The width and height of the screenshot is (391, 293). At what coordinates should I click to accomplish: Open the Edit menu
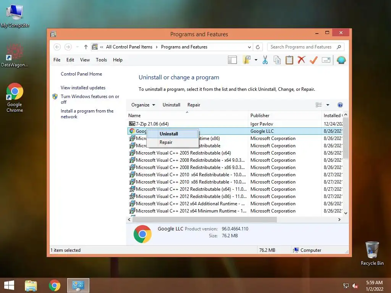click(x=70, y=60)
